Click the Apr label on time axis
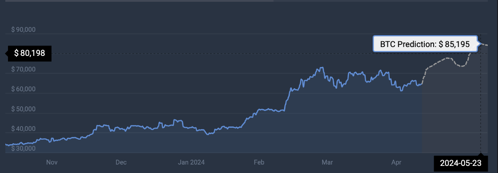498x173 pixels. pos(396,162)
